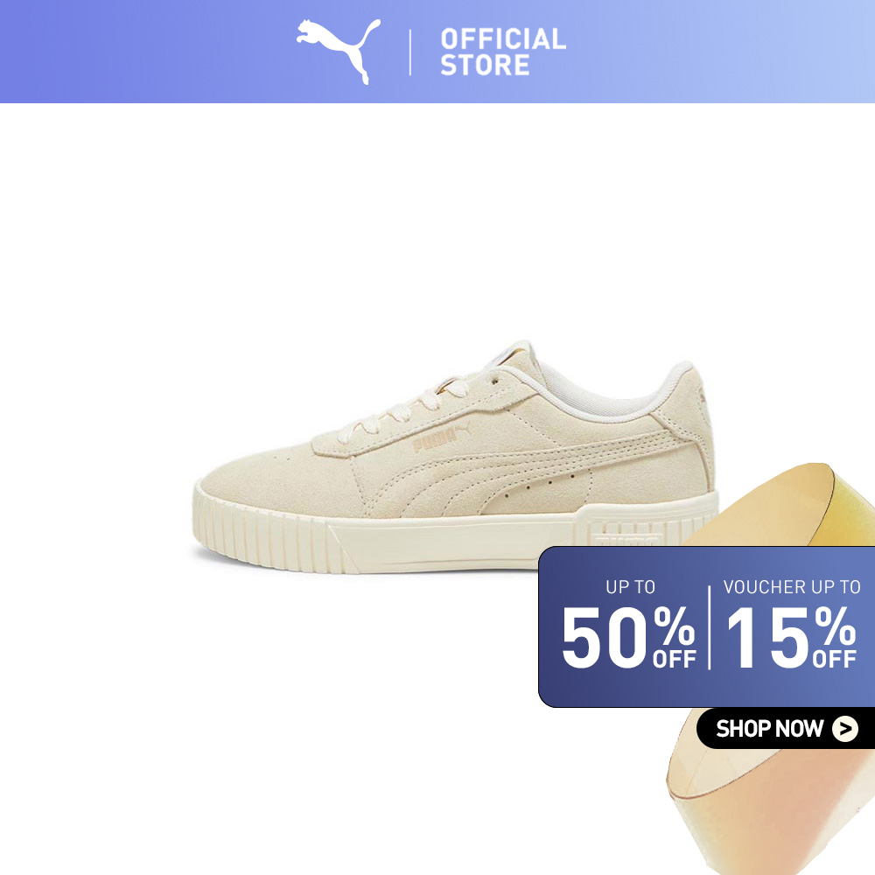Image resolution: width=875 pixels, height=875 pixels.
Task: Tap the arrow icon inside Shop Now
Action: [x=845, y=729]
